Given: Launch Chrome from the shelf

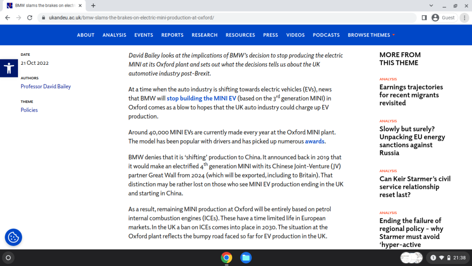Looking at the screenshot, I should point(227,257).
